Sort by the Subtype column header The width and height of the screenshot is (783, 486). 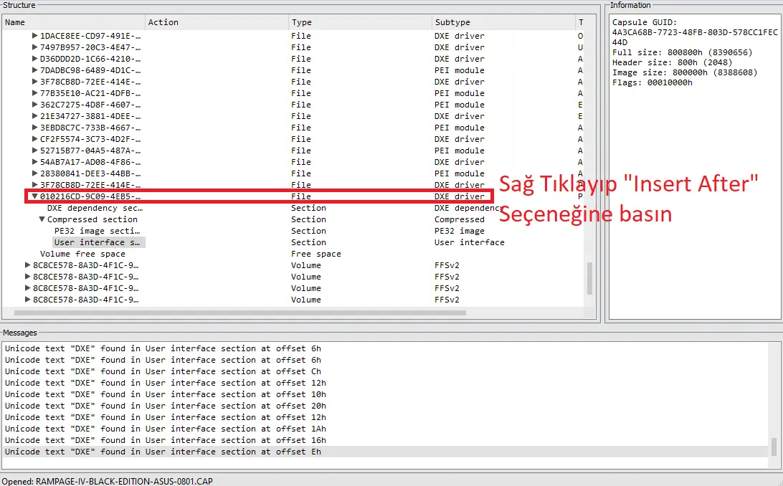503,22
